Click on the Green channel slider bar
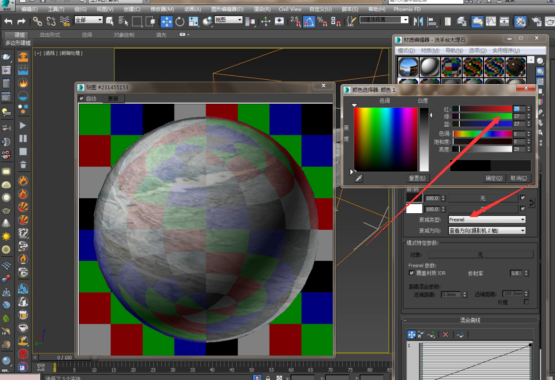The width and height of the screenshot is (555, 380). point(482,116)
